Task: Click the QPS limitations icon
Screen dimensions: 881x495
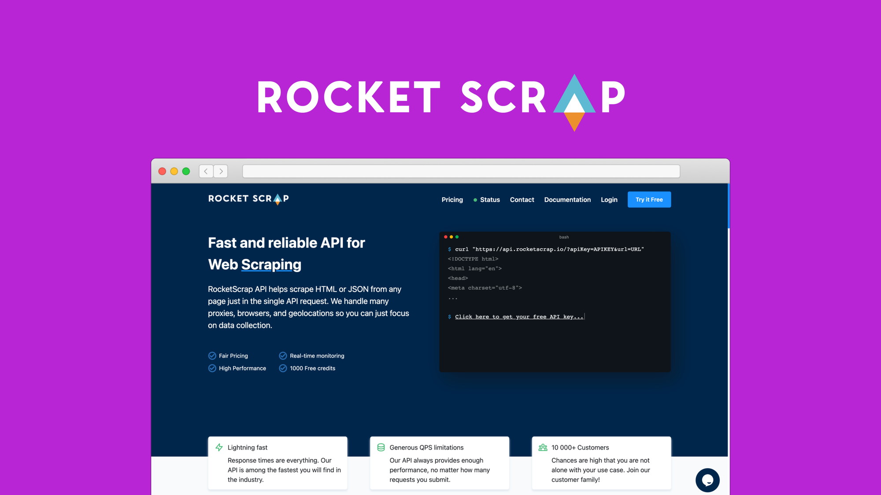Action: click(381, 447)
